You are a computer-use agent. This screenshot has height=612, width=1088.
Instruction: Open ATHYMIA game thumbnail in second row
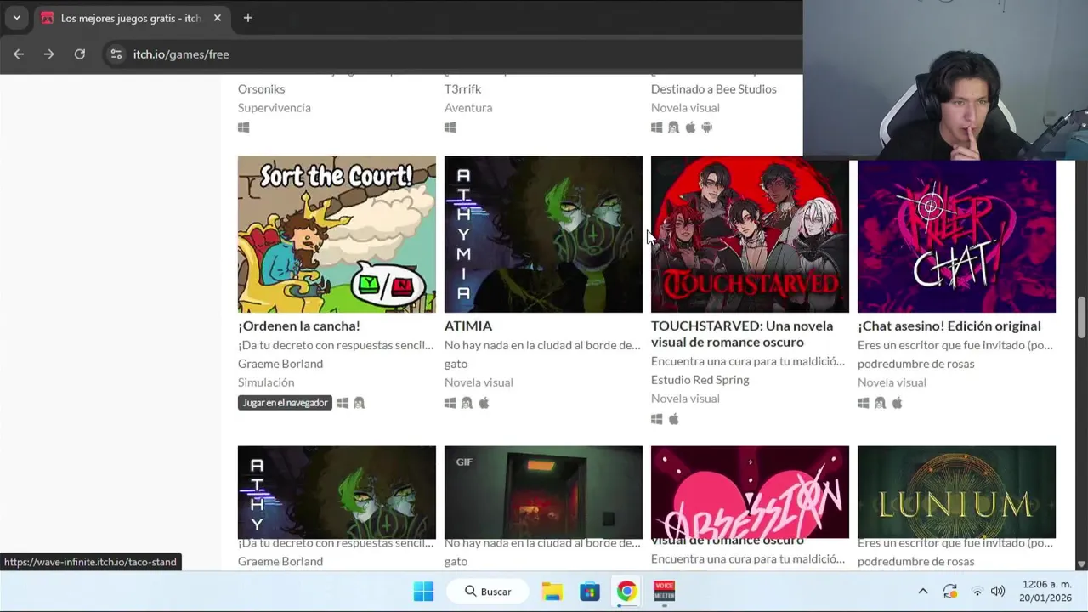click(543, 234)
